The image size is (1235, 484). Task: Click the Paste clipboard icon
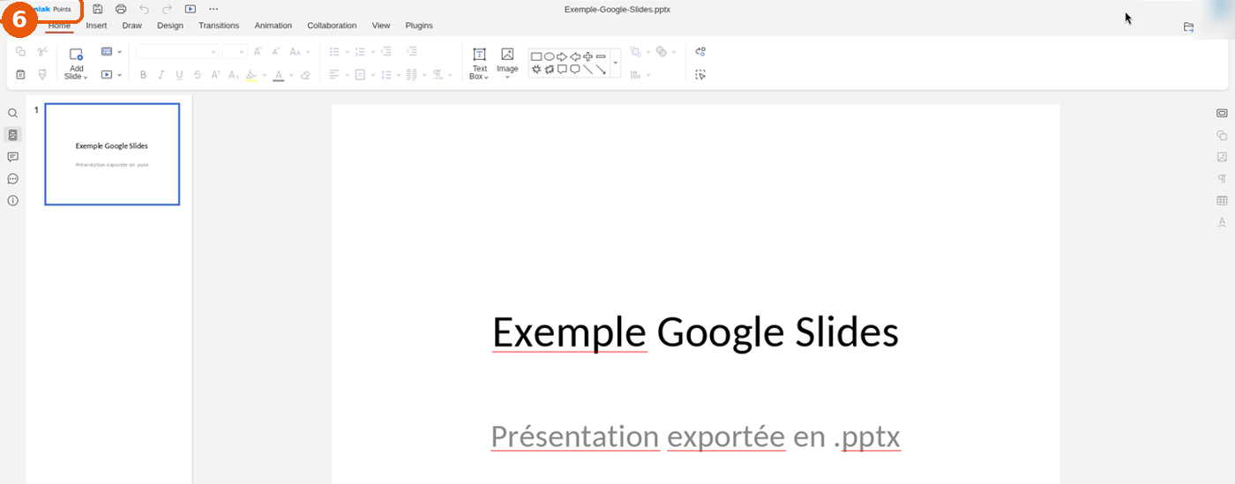20,75
